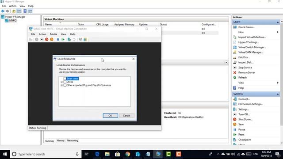
Task: Click the green Reset toolbar icon
Action: click(63, 39)
